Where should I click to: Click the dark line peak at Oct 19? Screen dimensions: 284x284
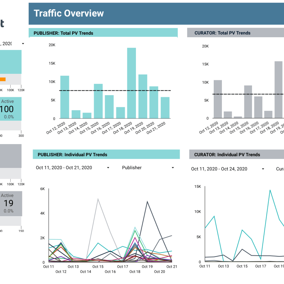coord(147,202)
